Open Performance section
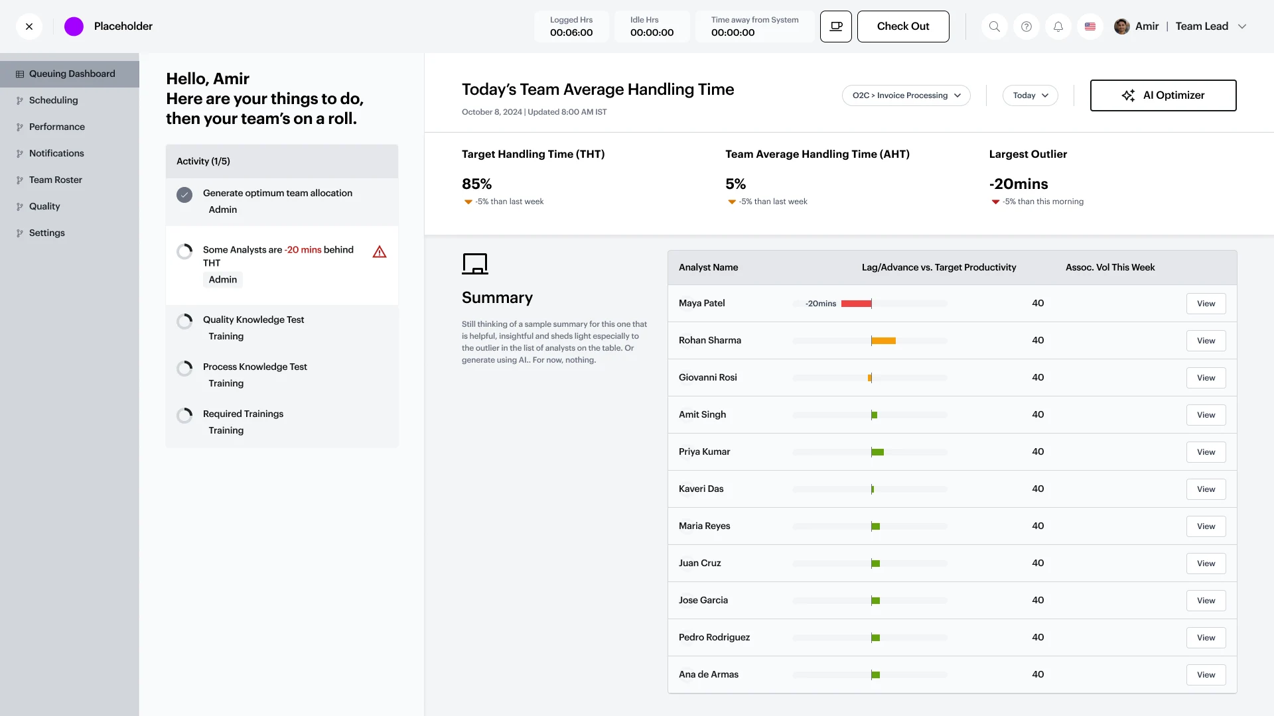 70,127
